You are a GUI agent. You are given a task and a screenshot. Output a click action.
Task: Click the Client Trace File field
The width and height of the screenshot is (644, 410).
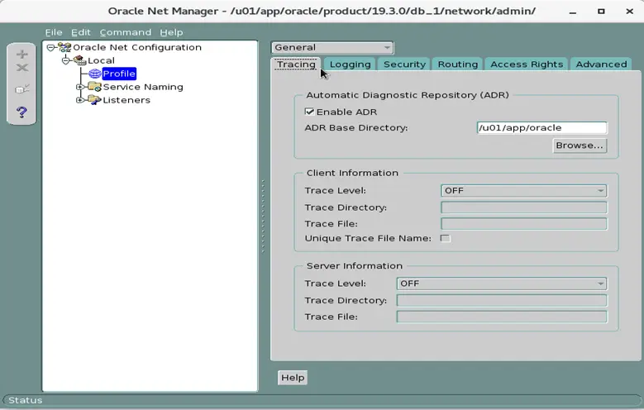pos(523,224)
